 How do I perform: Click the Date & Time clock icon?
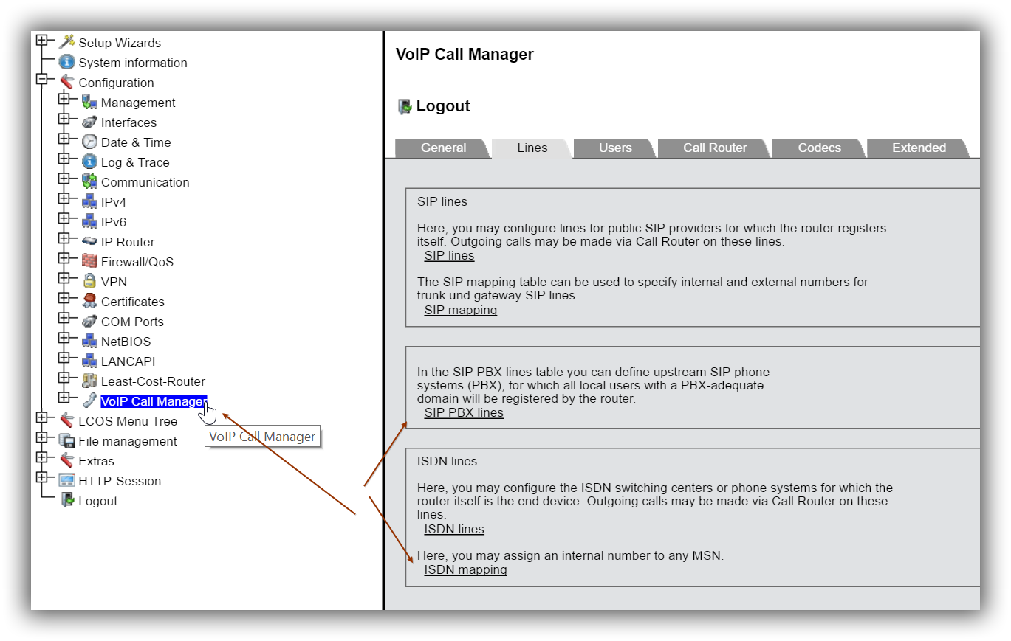89,142
